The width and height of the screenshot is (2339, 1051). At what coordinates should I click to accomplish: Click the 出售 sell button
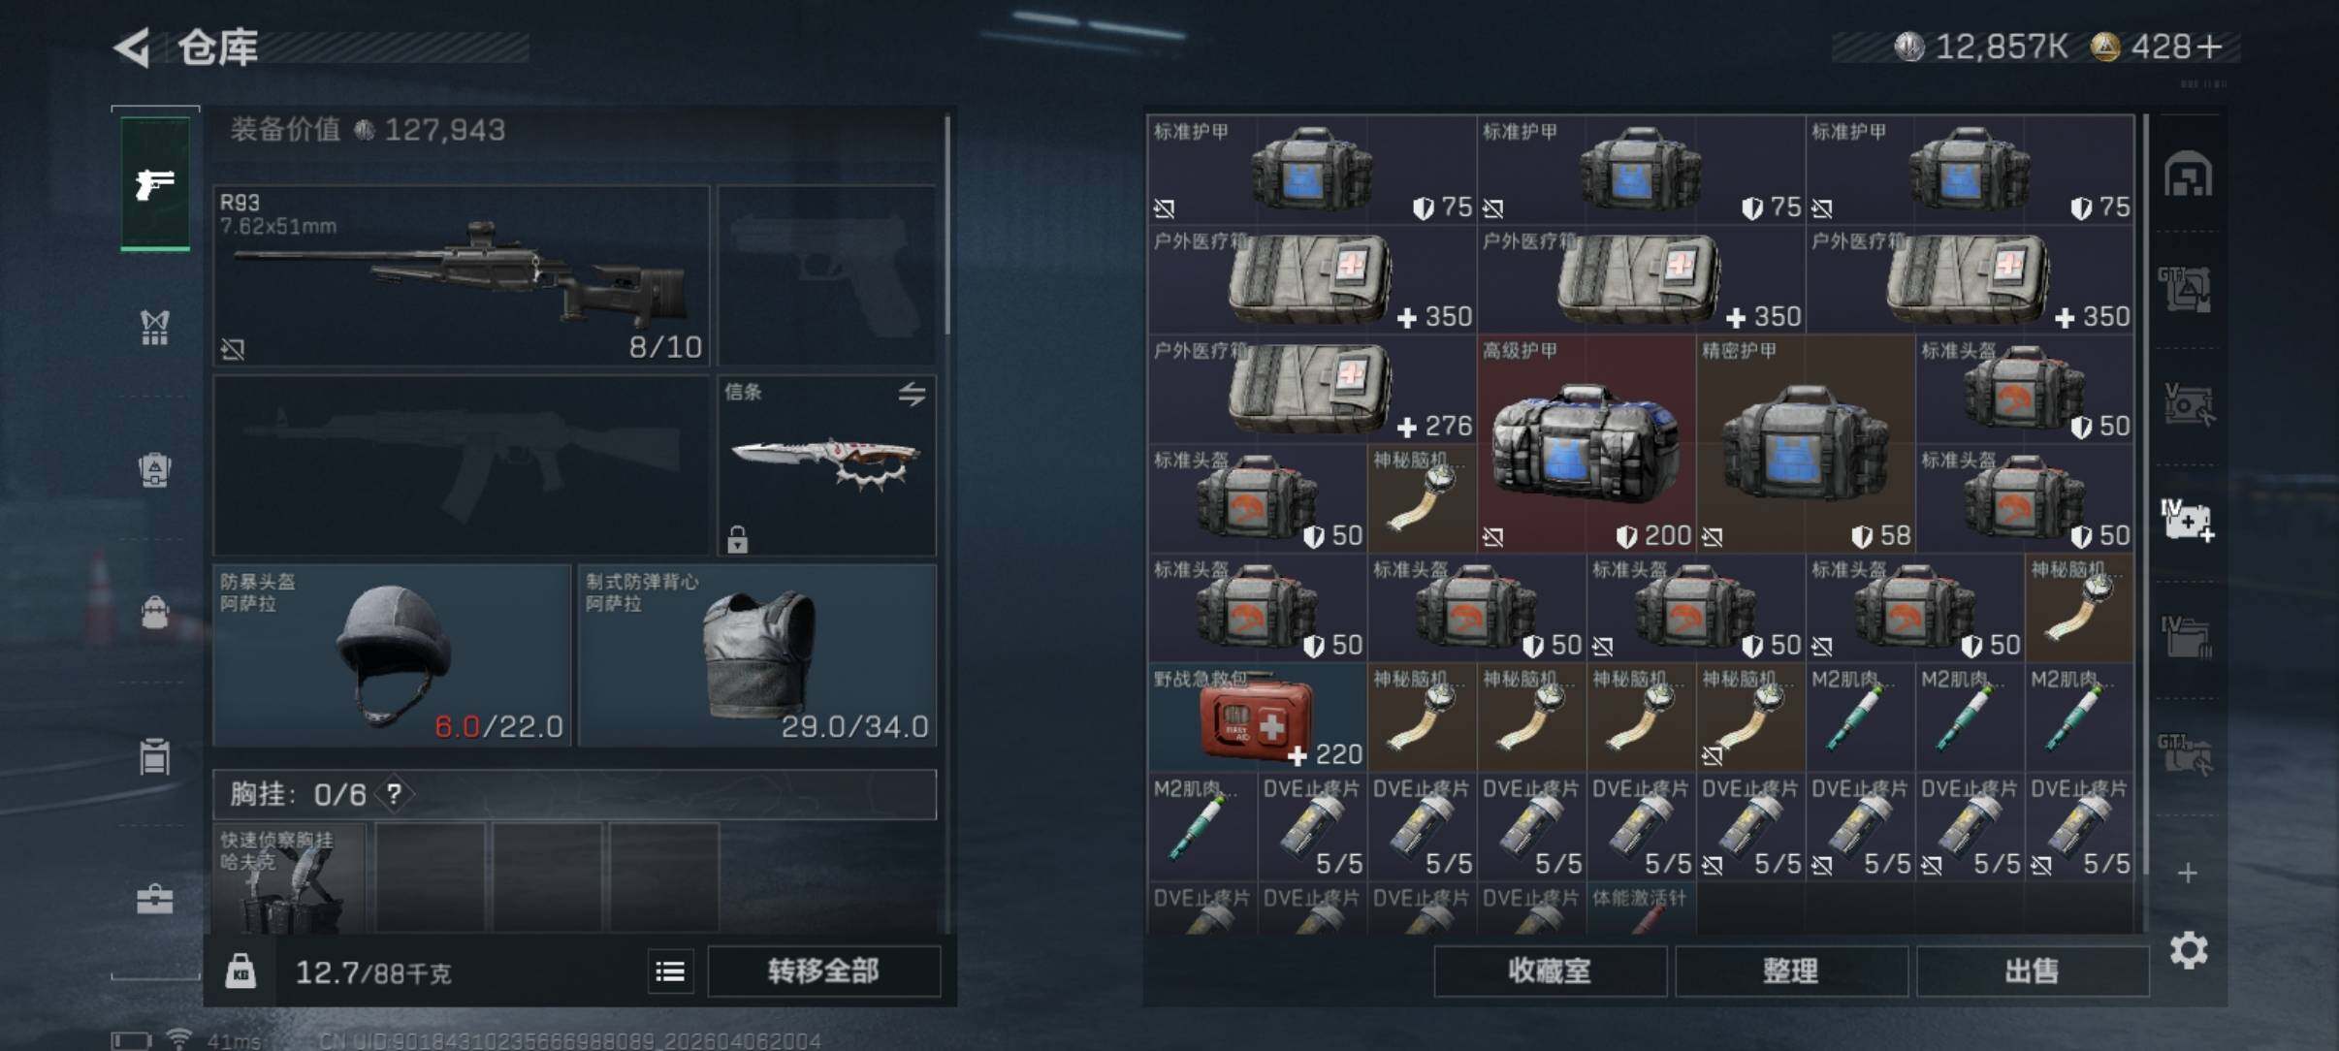pos(2032,971)
